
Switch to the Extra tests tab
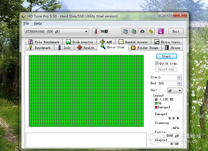(x=167, y=42)
